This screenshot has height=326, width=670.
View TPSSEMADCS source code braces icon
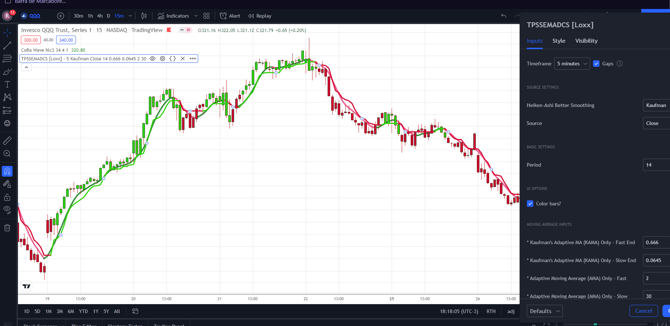(x=173, y=59)
